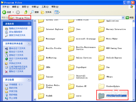Click 搜索文件或文件夹 link
This screenshot has height=102, width=136.
click(x=17, y=35)
